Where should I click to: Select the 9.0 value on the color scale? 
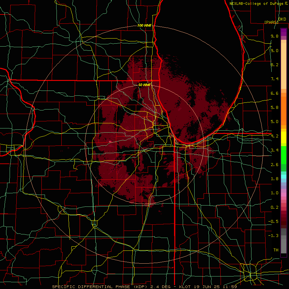click(275, 50)
